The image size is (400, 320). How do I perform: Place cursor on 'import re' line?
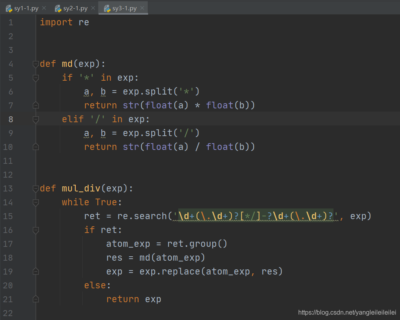65,23
